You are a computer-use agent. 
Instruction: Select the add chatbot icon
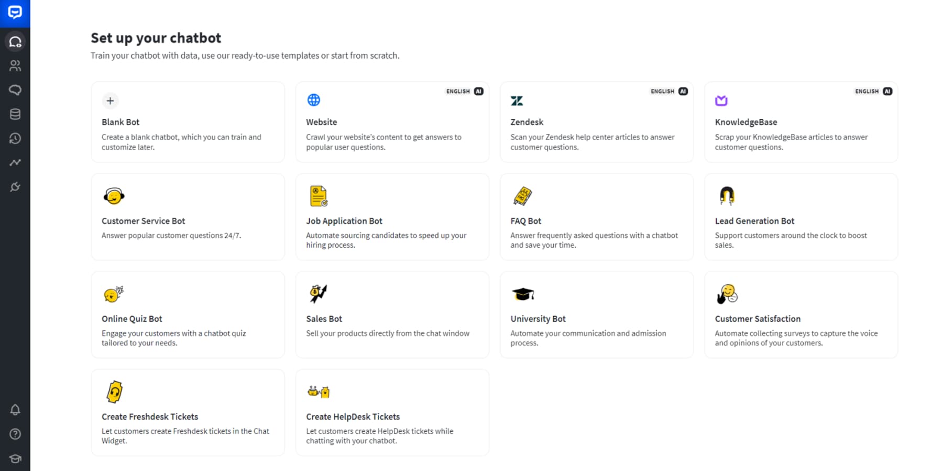(x=15, y=41)
